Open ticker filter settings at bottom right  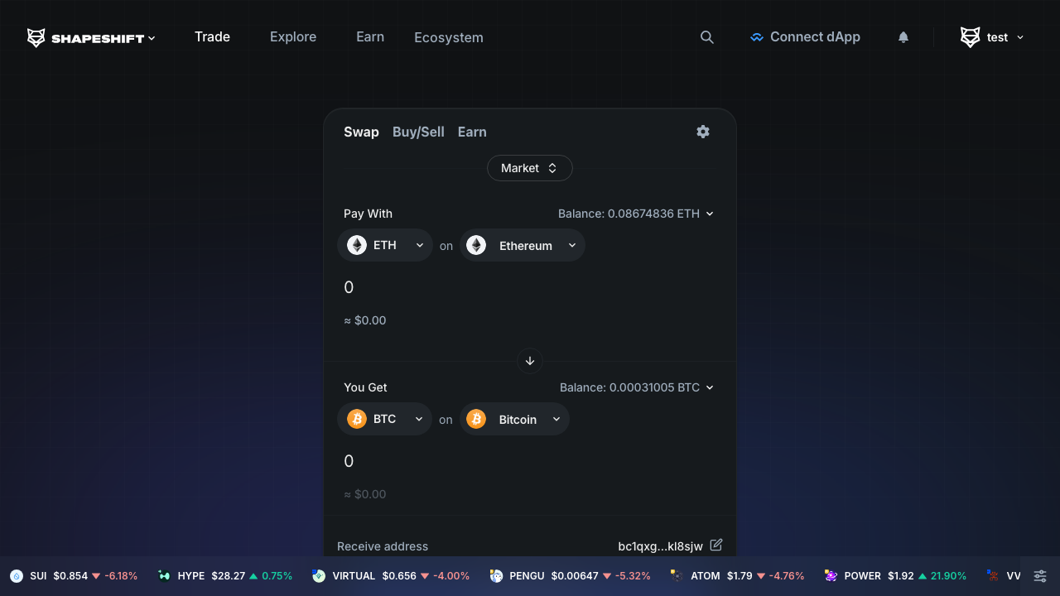[1040, 575]
